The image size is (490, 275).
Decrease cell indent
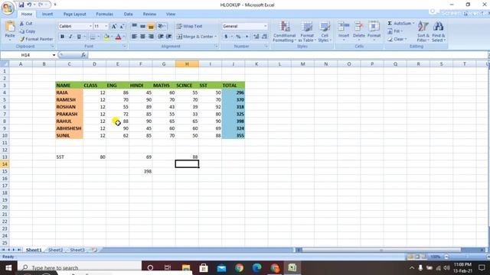click(x=161, y=37)
